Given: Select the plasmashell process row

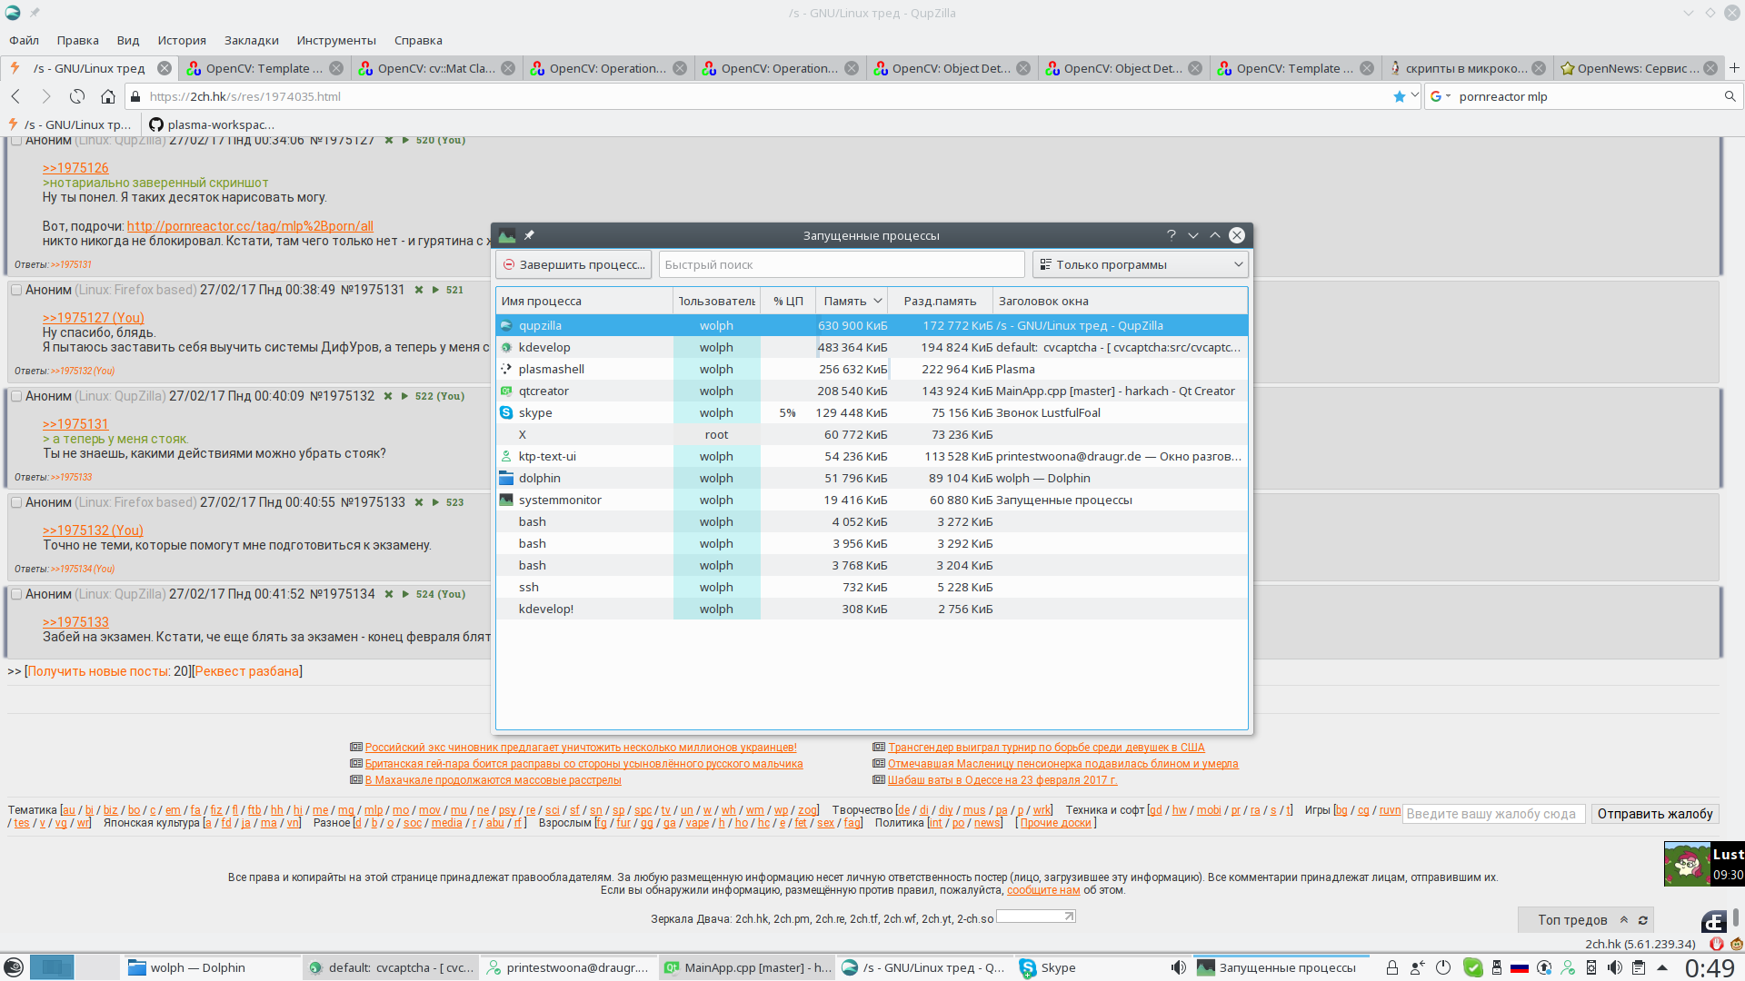Looking at the screenshot, I should coord(872,369).
